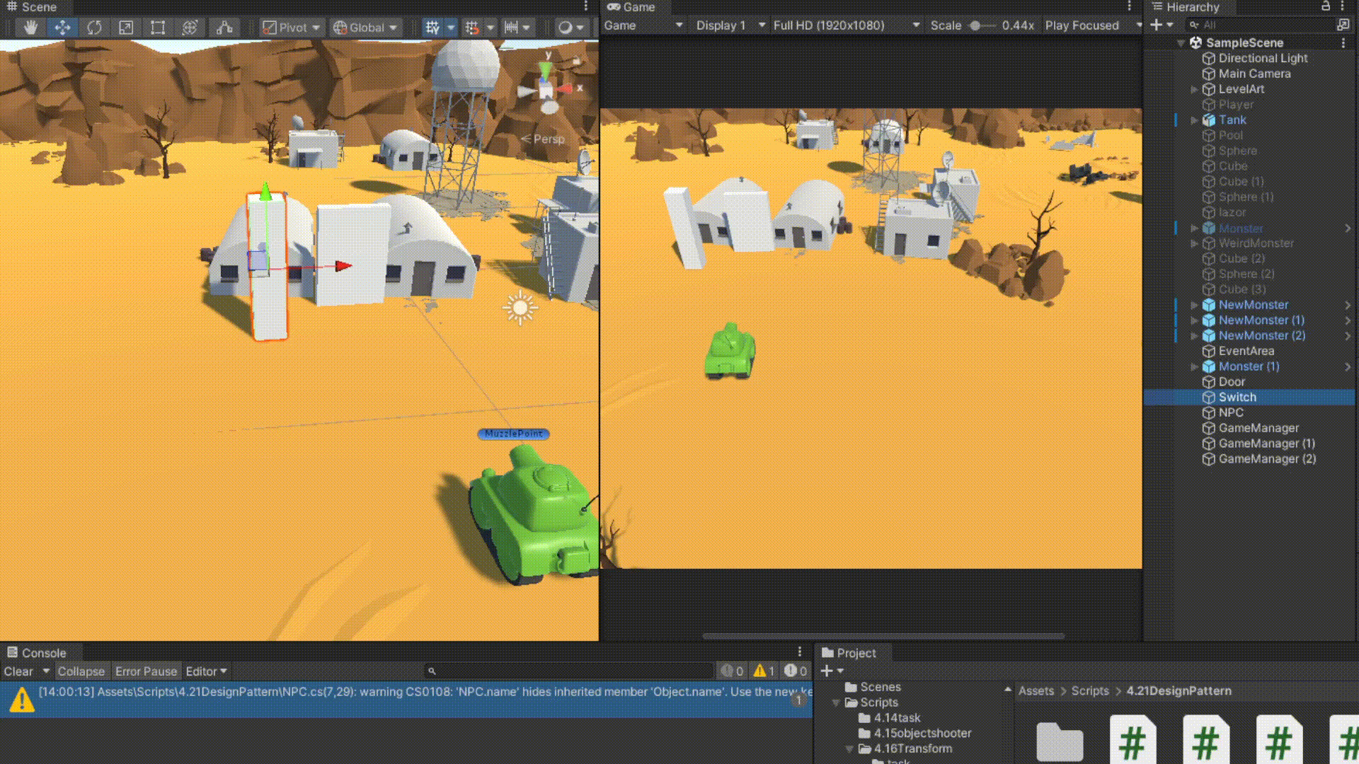This screenshot has width=1359, height=764.
Task: Click the Console Clear button
Action: tap(18, 671)
